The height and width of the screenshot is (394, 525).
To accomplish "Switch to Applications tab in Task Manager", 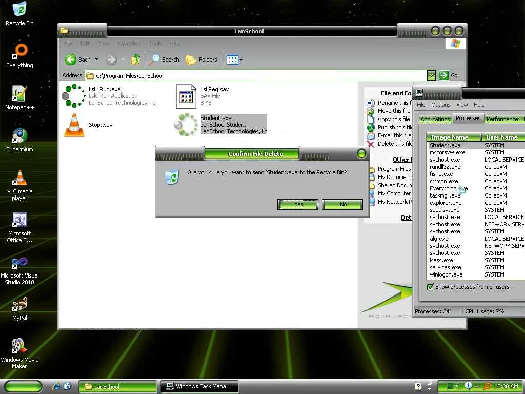I will tap(435, 119).
